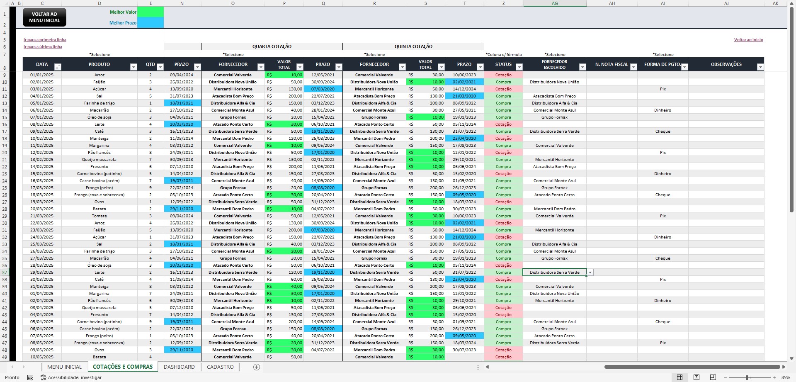Screen dimensions: 796x382
Task: Select column header Z
Action: 503,3
